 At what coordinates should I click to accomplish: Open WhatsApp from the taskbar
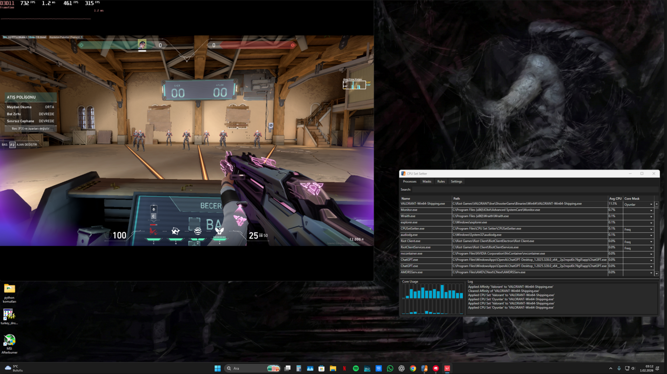390,368
